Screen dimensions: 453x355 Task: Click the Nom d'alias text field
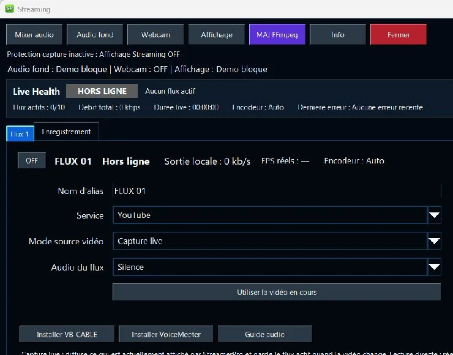pyautogui.click(x=277, y=190)
